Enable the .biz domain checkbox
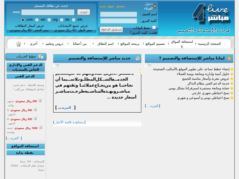This screenshot has height=179, width=239. point(61,20)
